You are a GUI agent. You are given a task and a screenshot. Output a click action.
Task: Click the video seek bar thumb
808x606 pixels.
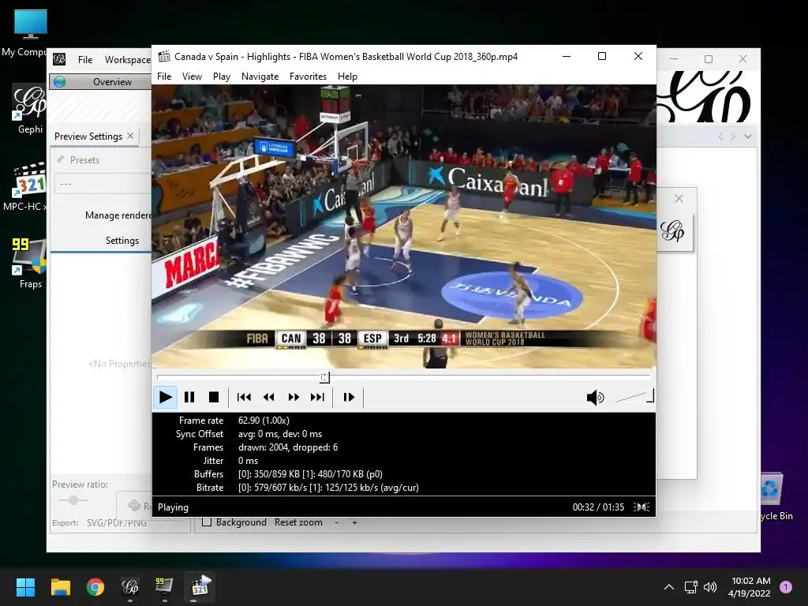point(324,378)
